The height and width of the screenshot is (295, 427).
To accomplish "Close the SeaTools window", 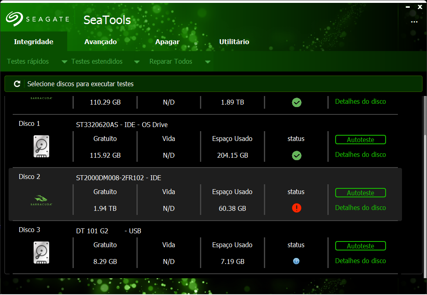I will [x=420, y=7].
